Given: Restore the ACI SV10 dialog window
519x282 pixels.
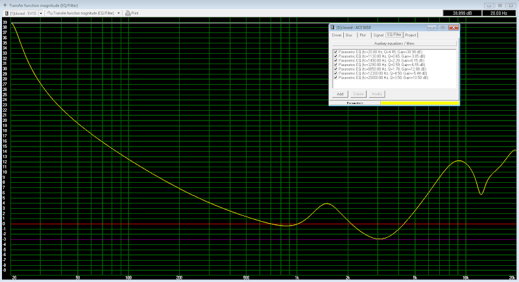Looking at the screenshot, I should (x=442, y=28).
